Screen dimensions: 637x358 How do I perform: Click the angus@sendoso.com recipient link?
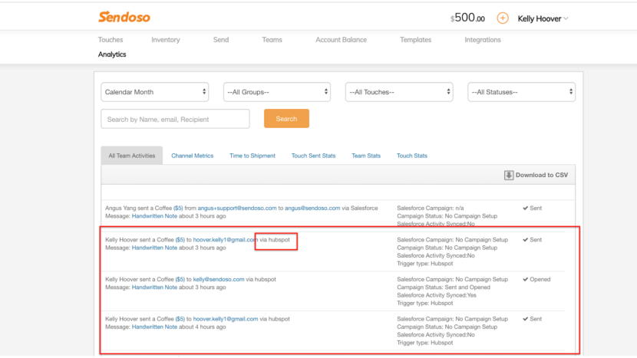(313, 208)
